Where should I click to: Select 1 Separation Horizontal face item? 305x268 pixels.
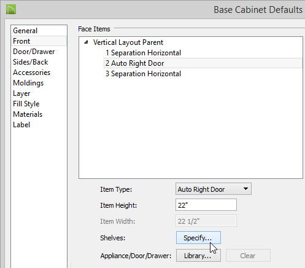(143, 53)
